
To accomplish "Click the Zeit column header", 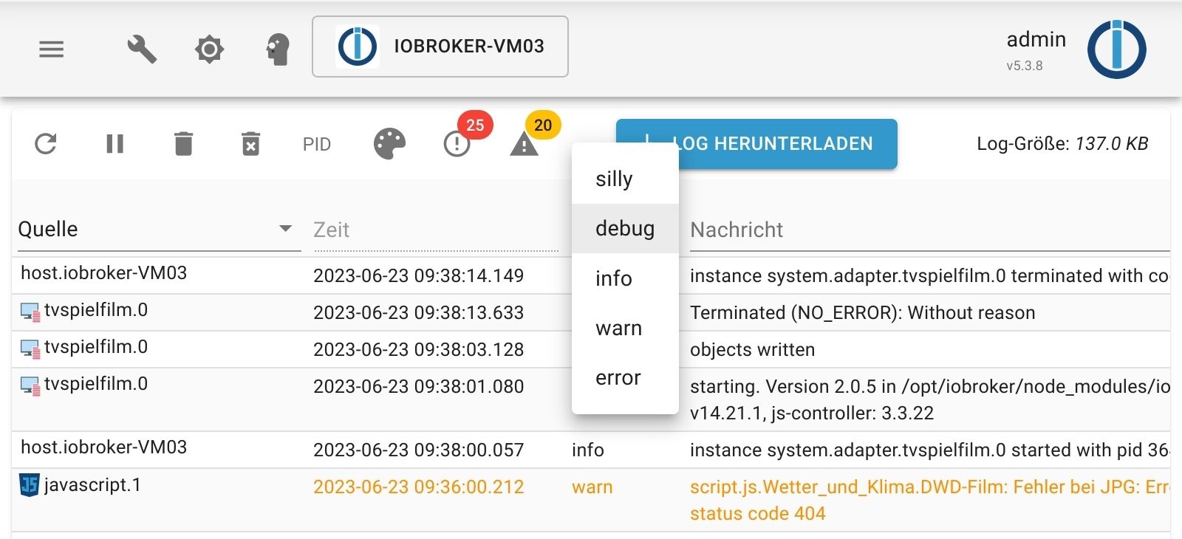I will click(x=436, y=230).
